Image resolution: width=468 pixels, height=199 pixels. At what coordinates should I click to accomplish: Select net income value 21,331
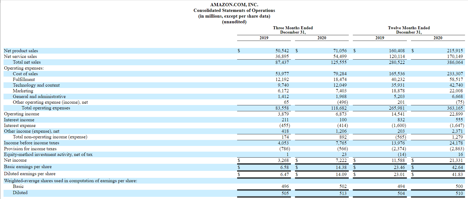456,160
